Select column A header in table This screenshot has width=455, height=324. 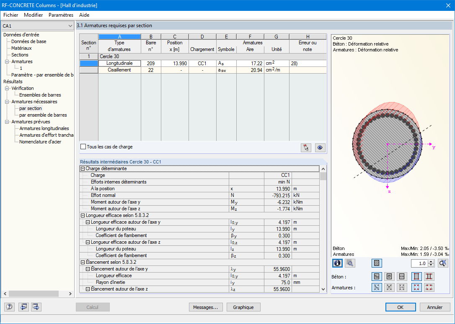119,37
